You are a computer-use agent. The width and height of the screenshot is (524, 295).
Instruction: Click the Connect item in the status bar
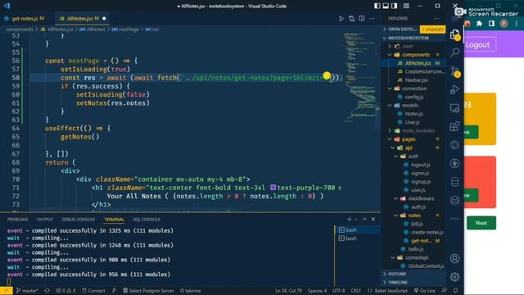click(93, 291)
